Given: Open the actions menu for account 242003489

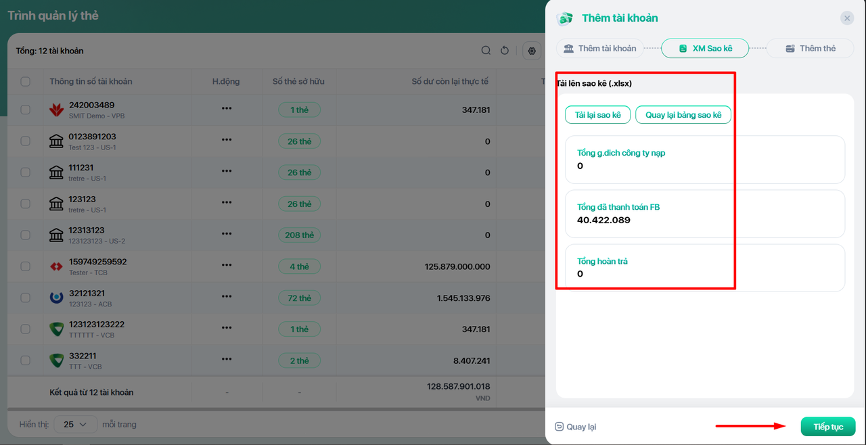Looking at the screenshot, I should tap(227, 110).
